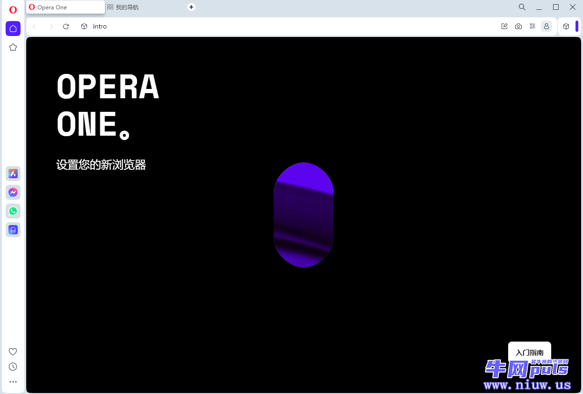Click the purple oval graphic in center
Viewport: 583px width, 394px height.
304,215
